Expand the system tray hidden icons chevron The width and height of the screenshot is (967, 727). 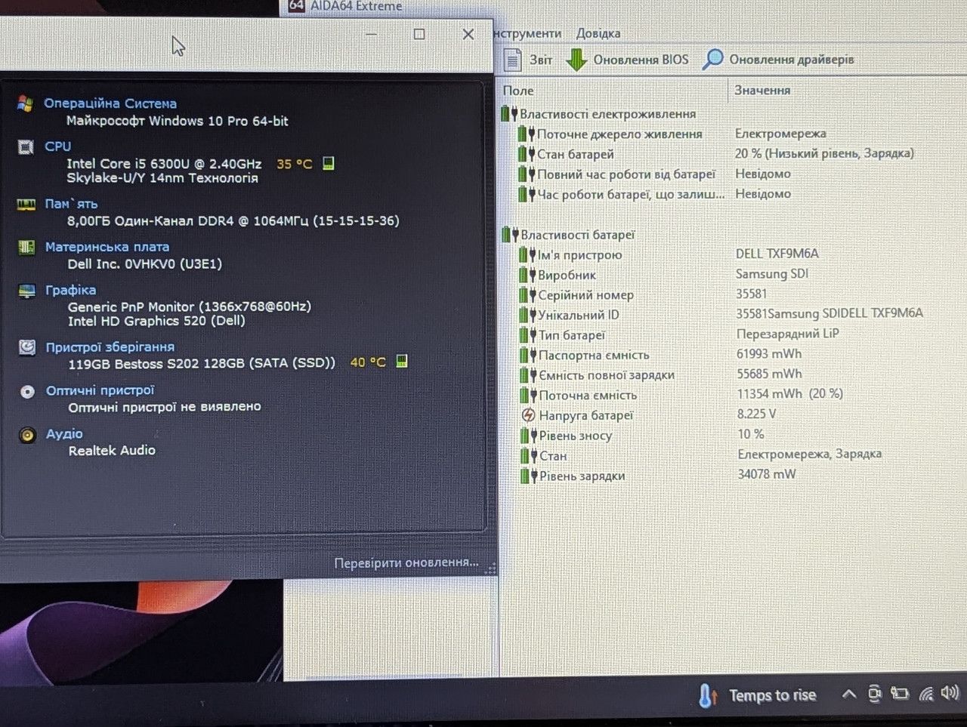[849, 695]
